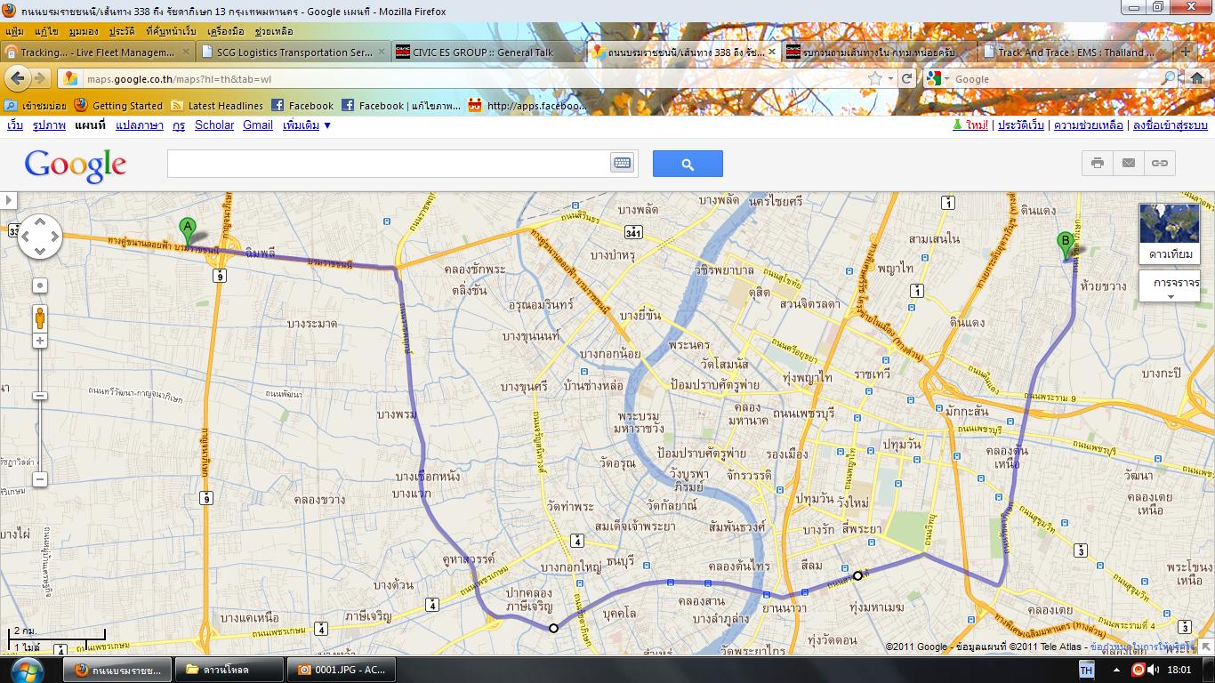
Task: Click route destination marker B
Action: click(1065, 247)
